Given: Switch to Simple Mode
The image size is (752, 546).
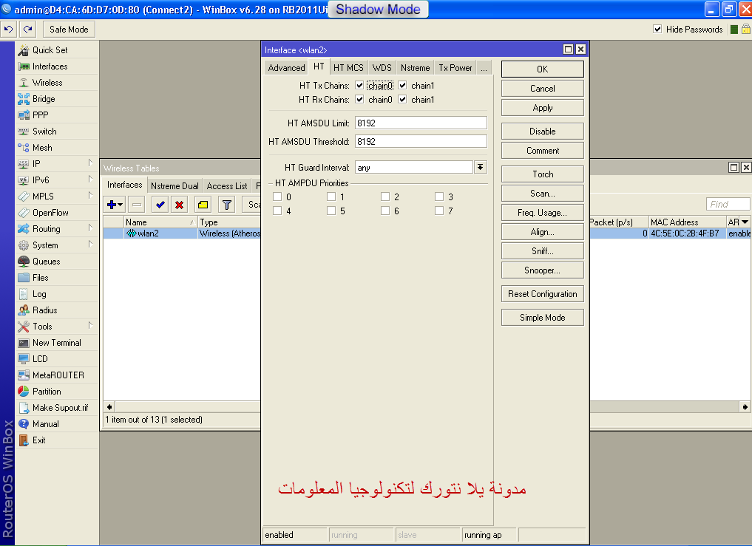Looking at the screenshot, I should pyautogui.click(x=543, y=318).
